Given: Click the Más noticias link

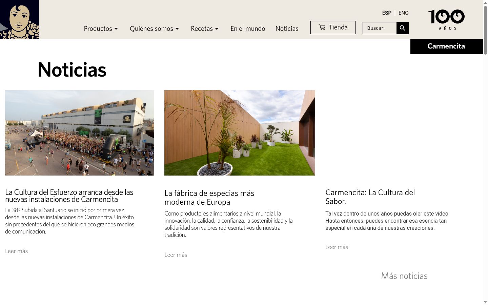Looking at the screenshot, I should tap(404, 276).
